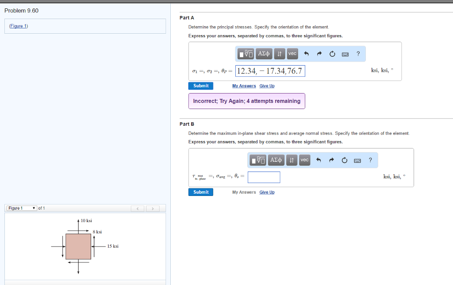Viewport: 453px width, 285px height.
Task: Select the vec symbol tool in Part A toolbar
Action: pyautogui.click(x=292, y=53)
